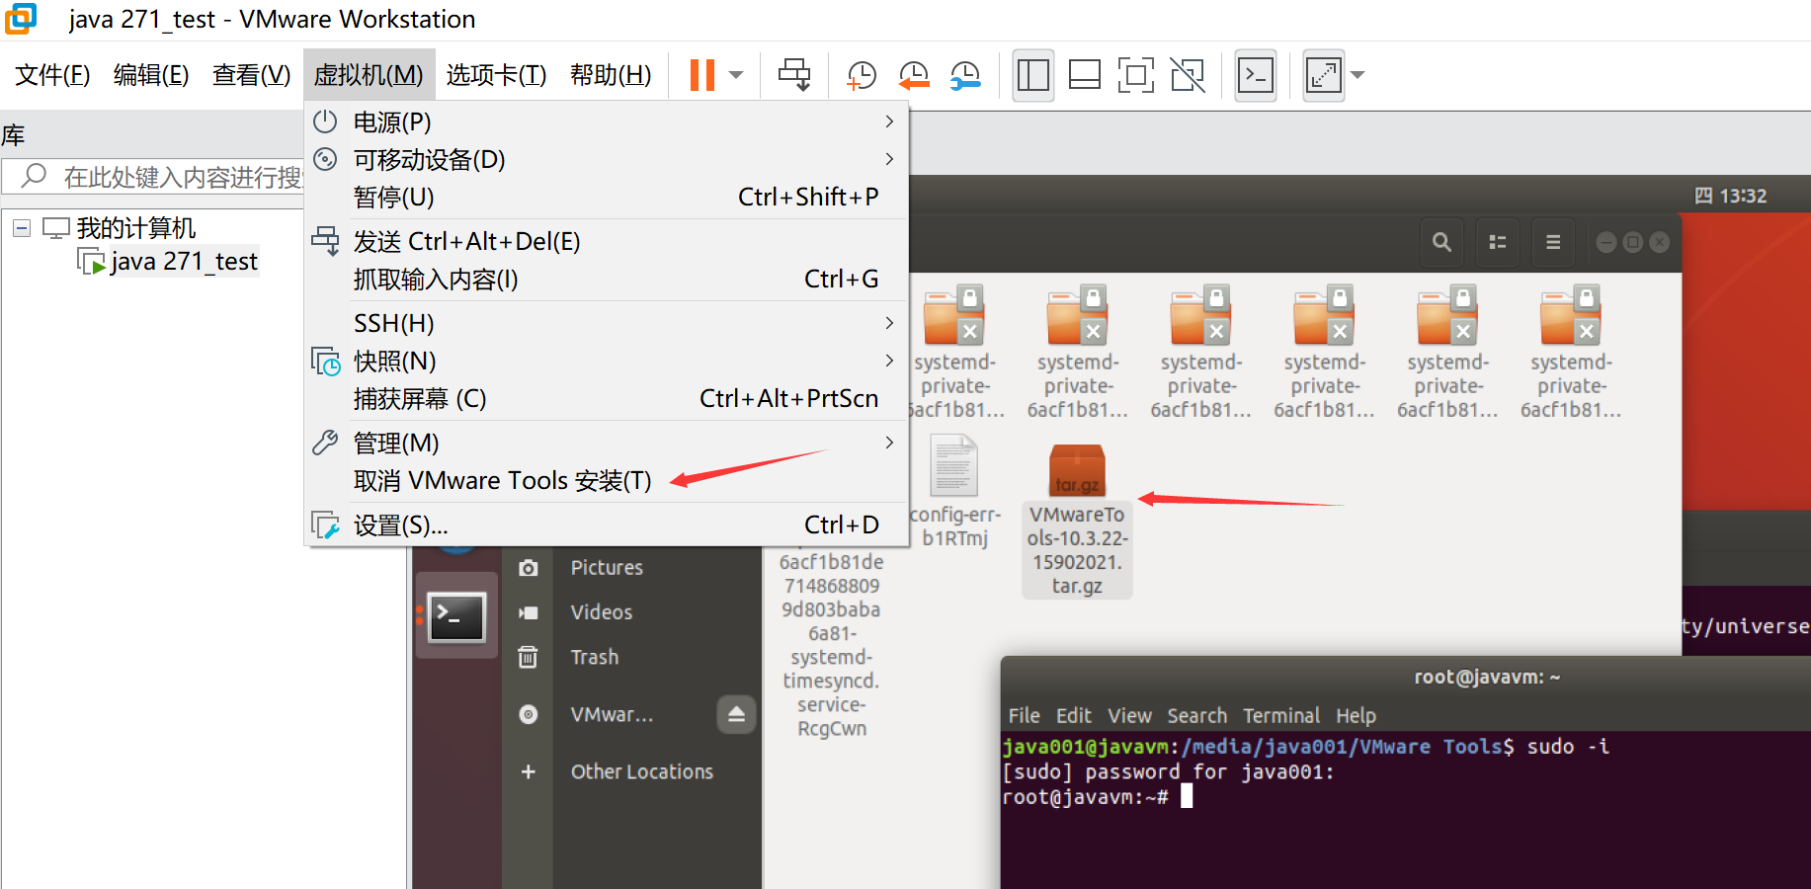Expand the 电源(P) power submenu

point(607,122)
